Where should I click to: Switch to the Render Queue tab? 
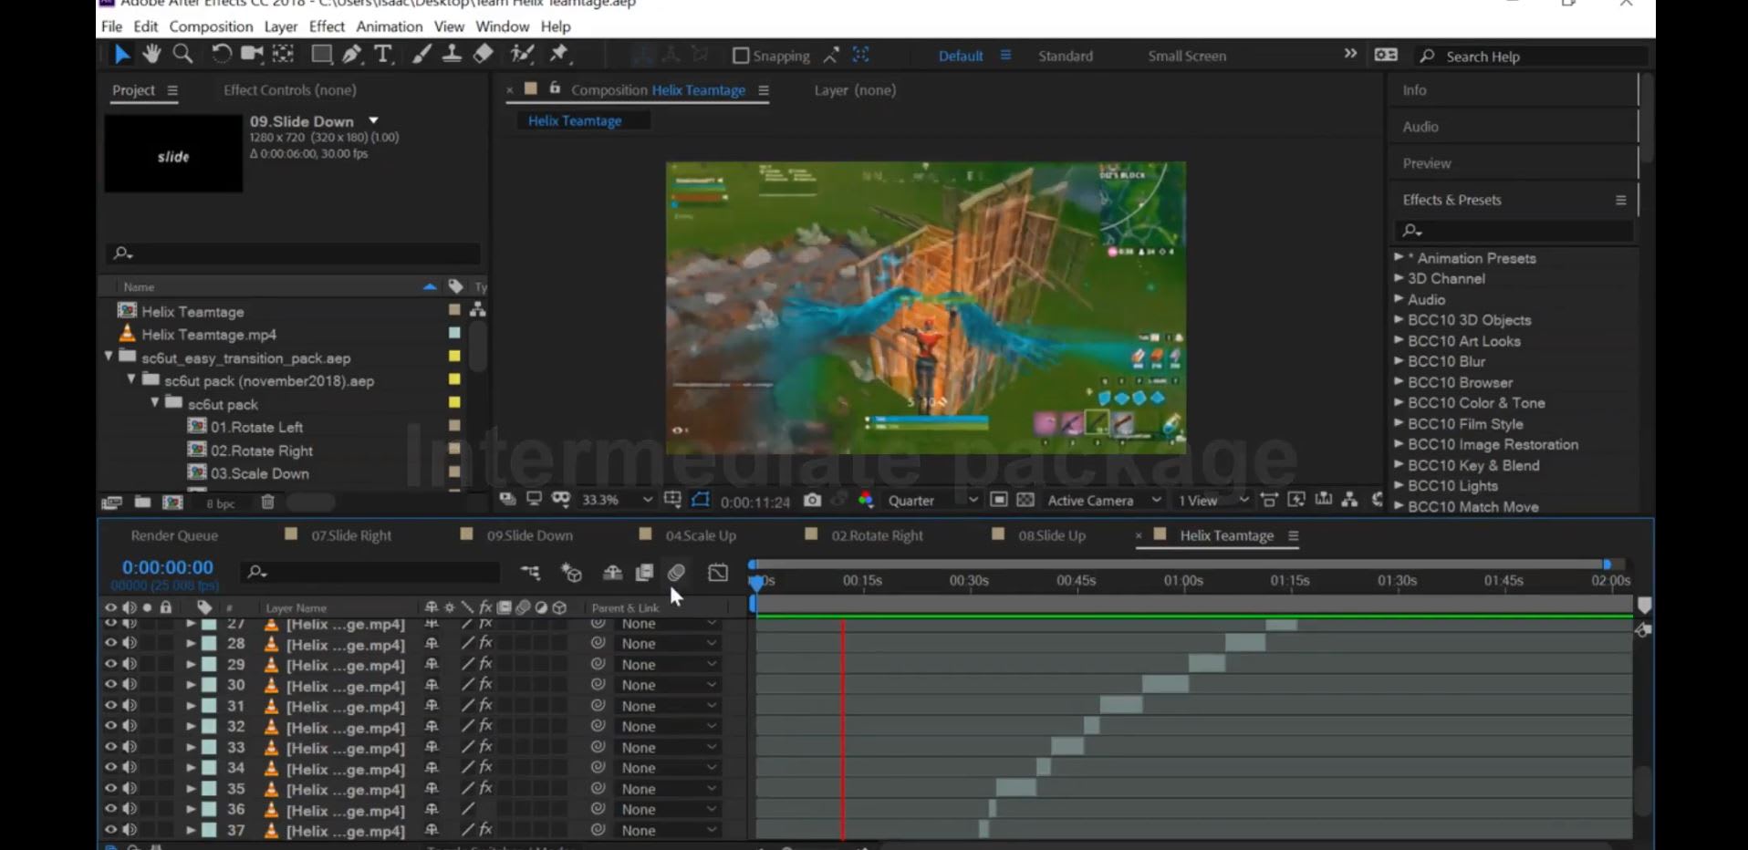(174, 535)
